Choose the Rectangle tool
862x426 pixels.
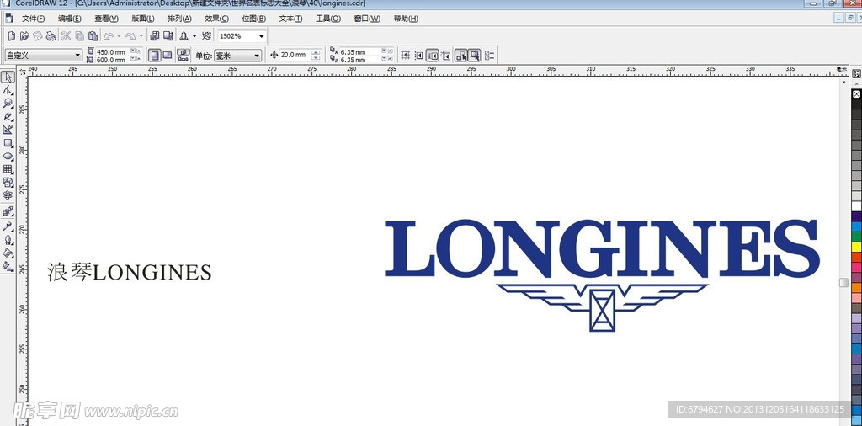click(8, 142)
